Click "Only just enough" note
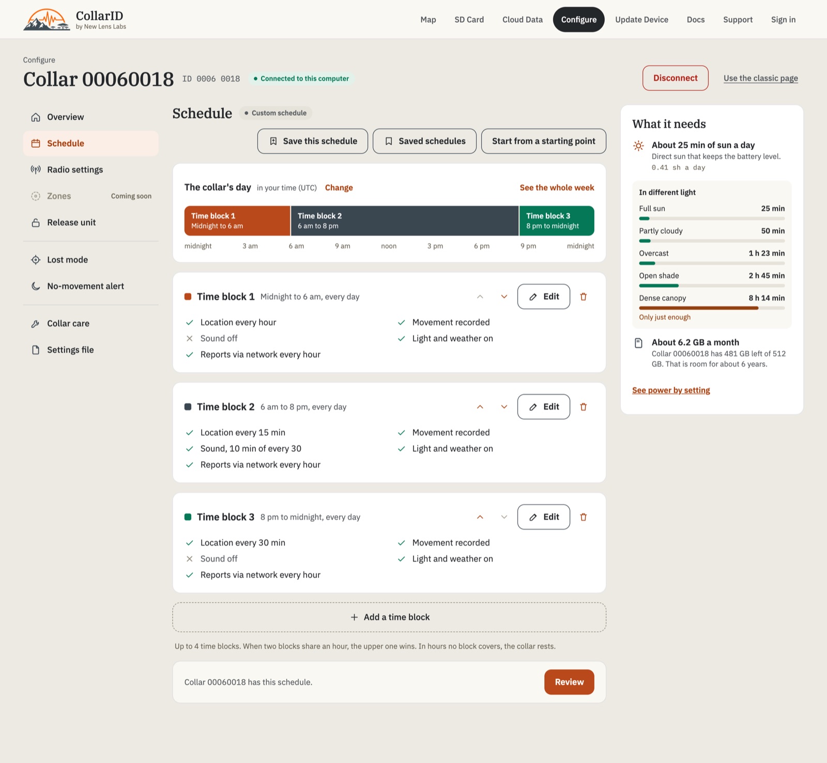This screenshot has height=763, width=827. click(665, 317)
